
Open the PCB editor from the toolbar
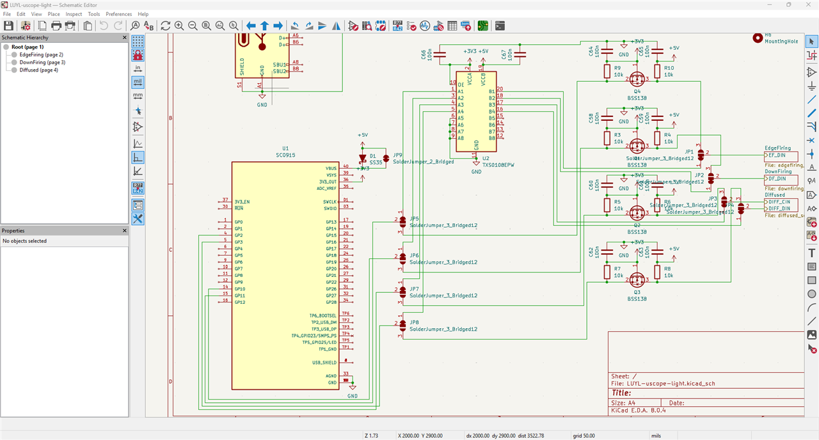coord(482,26)
